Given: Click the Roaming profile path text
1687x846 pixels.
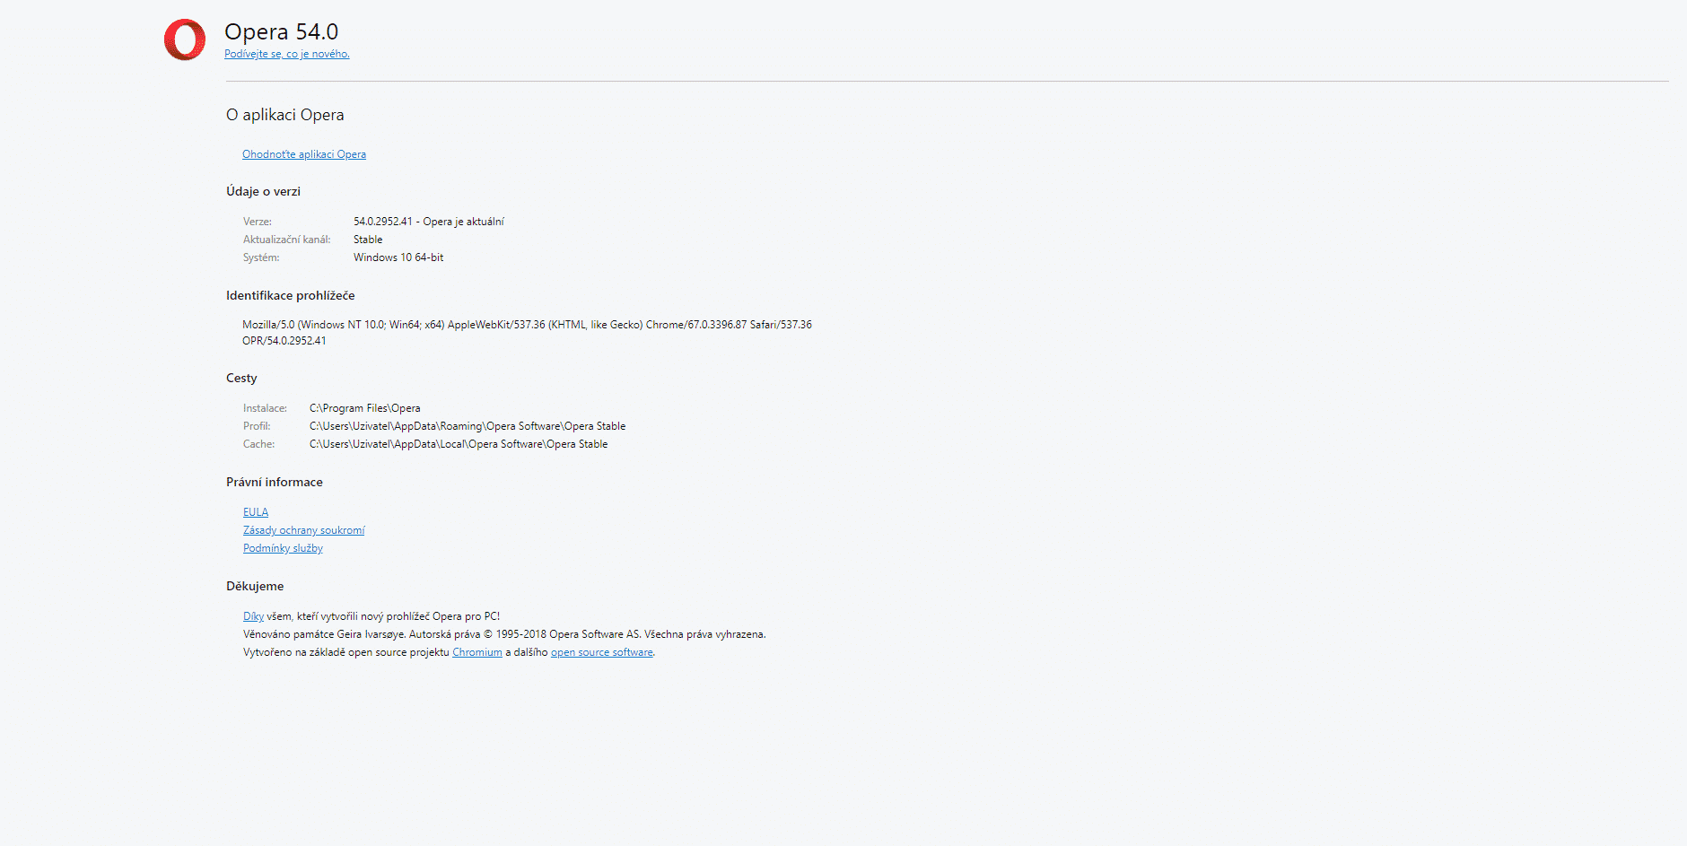Looking at the screenshot, I should tap(468, 426).
